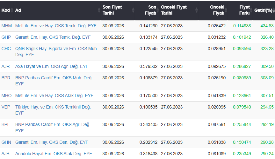Viewport: 275px width, 159px height.
Task: Select return value 294.65
Action: coord(267,107)
